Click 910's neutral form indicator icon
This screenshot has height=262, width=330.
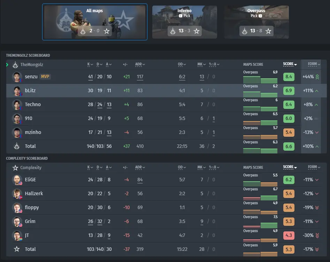[316, 119]
